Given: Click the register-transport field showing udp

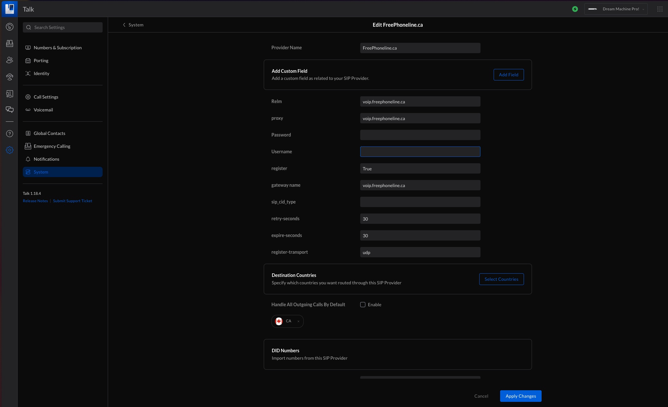Looking at the screenshot, I should 420,252.
